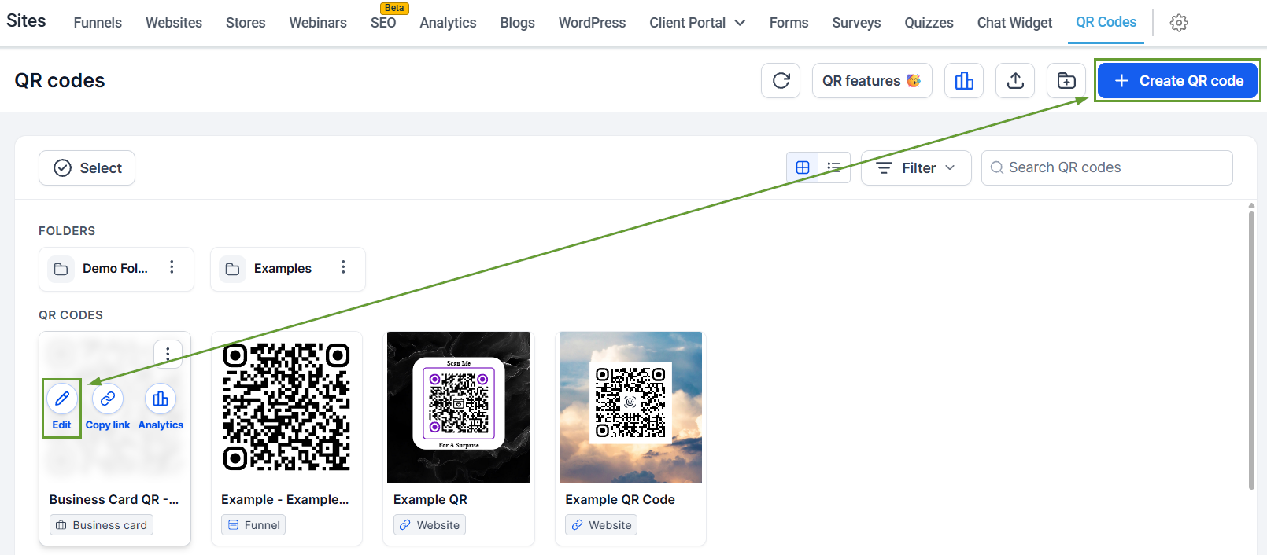Open the Analytics tab in top navigation
Viewport: 1267px width, 555px height.
(448, 23)
